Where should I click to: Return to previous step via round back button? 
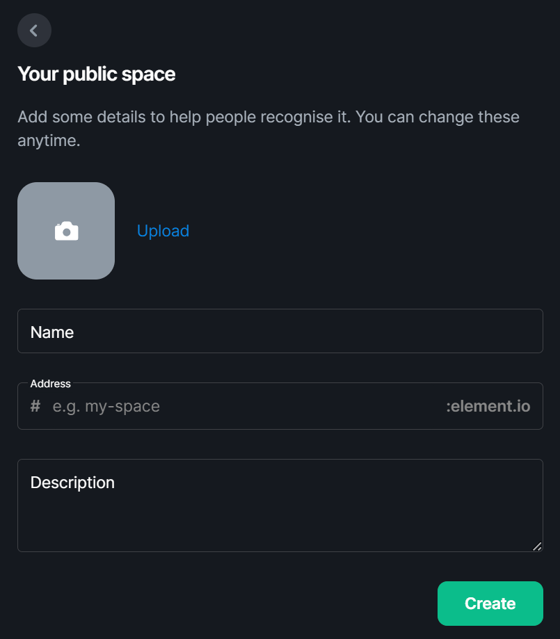point(34,30)
